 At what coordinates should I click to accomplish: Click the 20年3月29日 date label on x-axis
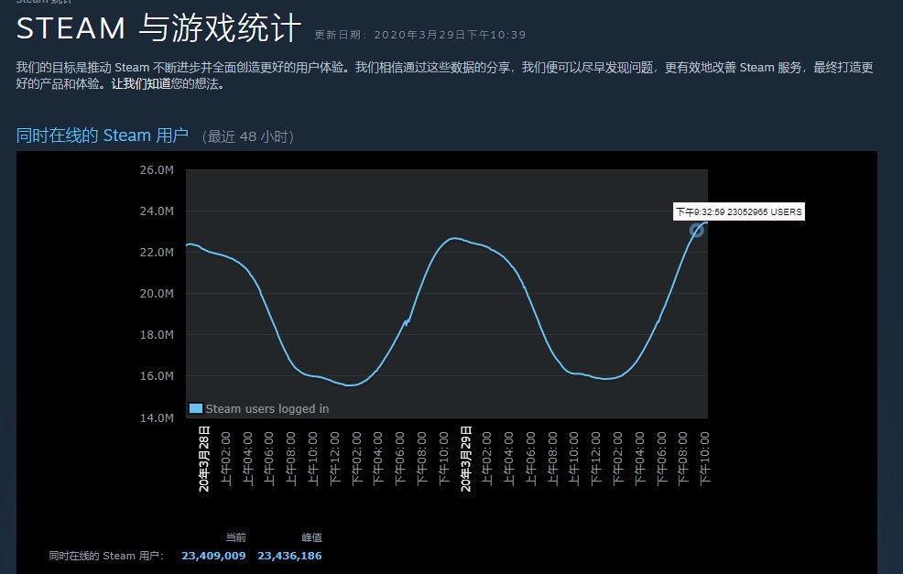(x=466, y=459)
